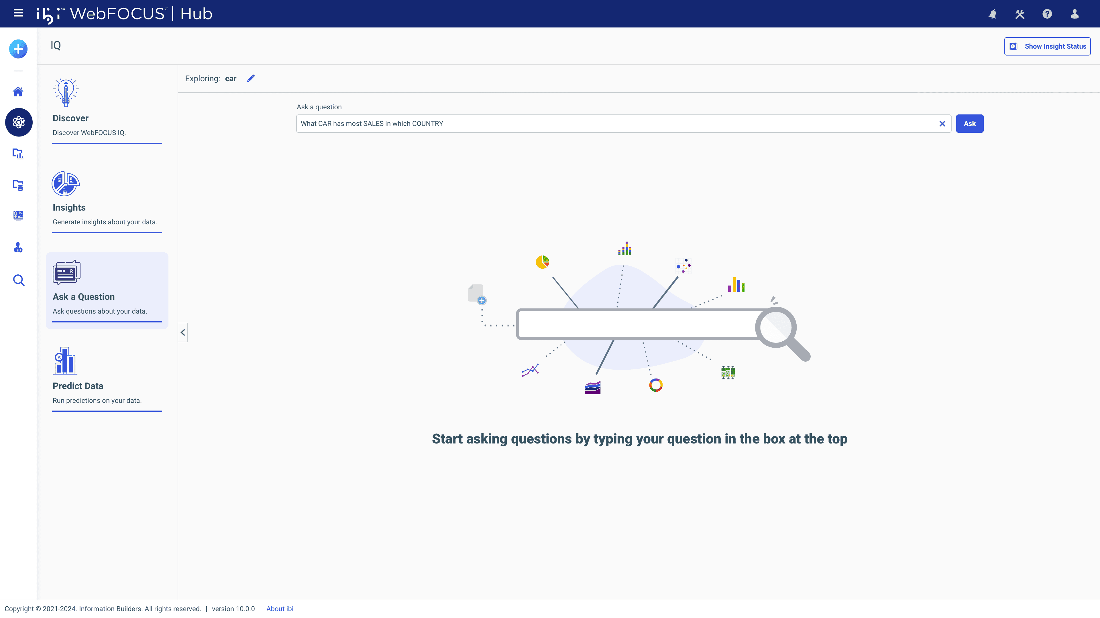Collapse the IQ side panel arrow
Viewport: 1100px width, 618px height.
pos(183,332)
